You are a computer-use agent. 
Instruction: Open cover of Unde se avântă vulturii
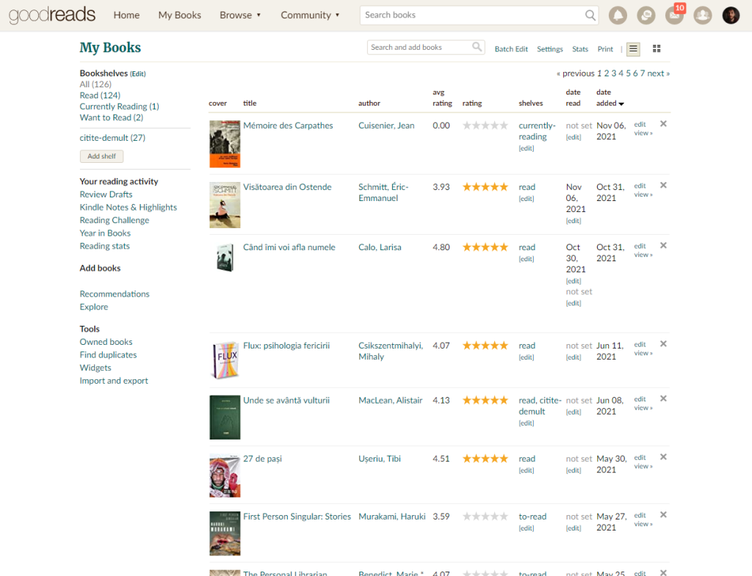click(225, 418)
